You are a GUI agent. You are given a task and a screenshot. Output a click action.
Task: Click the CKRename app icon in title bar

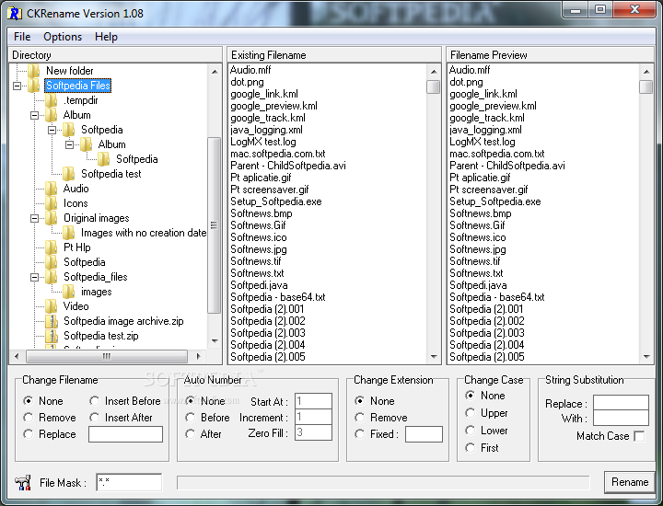click(15, 14)
